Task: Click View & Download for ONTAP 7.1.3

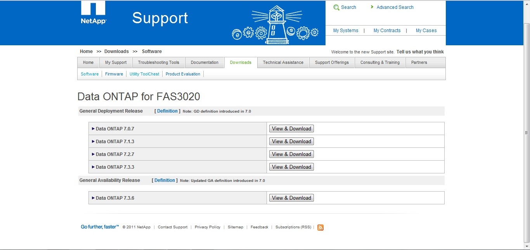Action: [292, 142]
